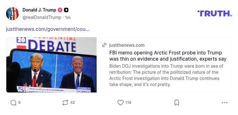Click the 118 likes count
Viewport: 238px width, 115px height.
128,103
